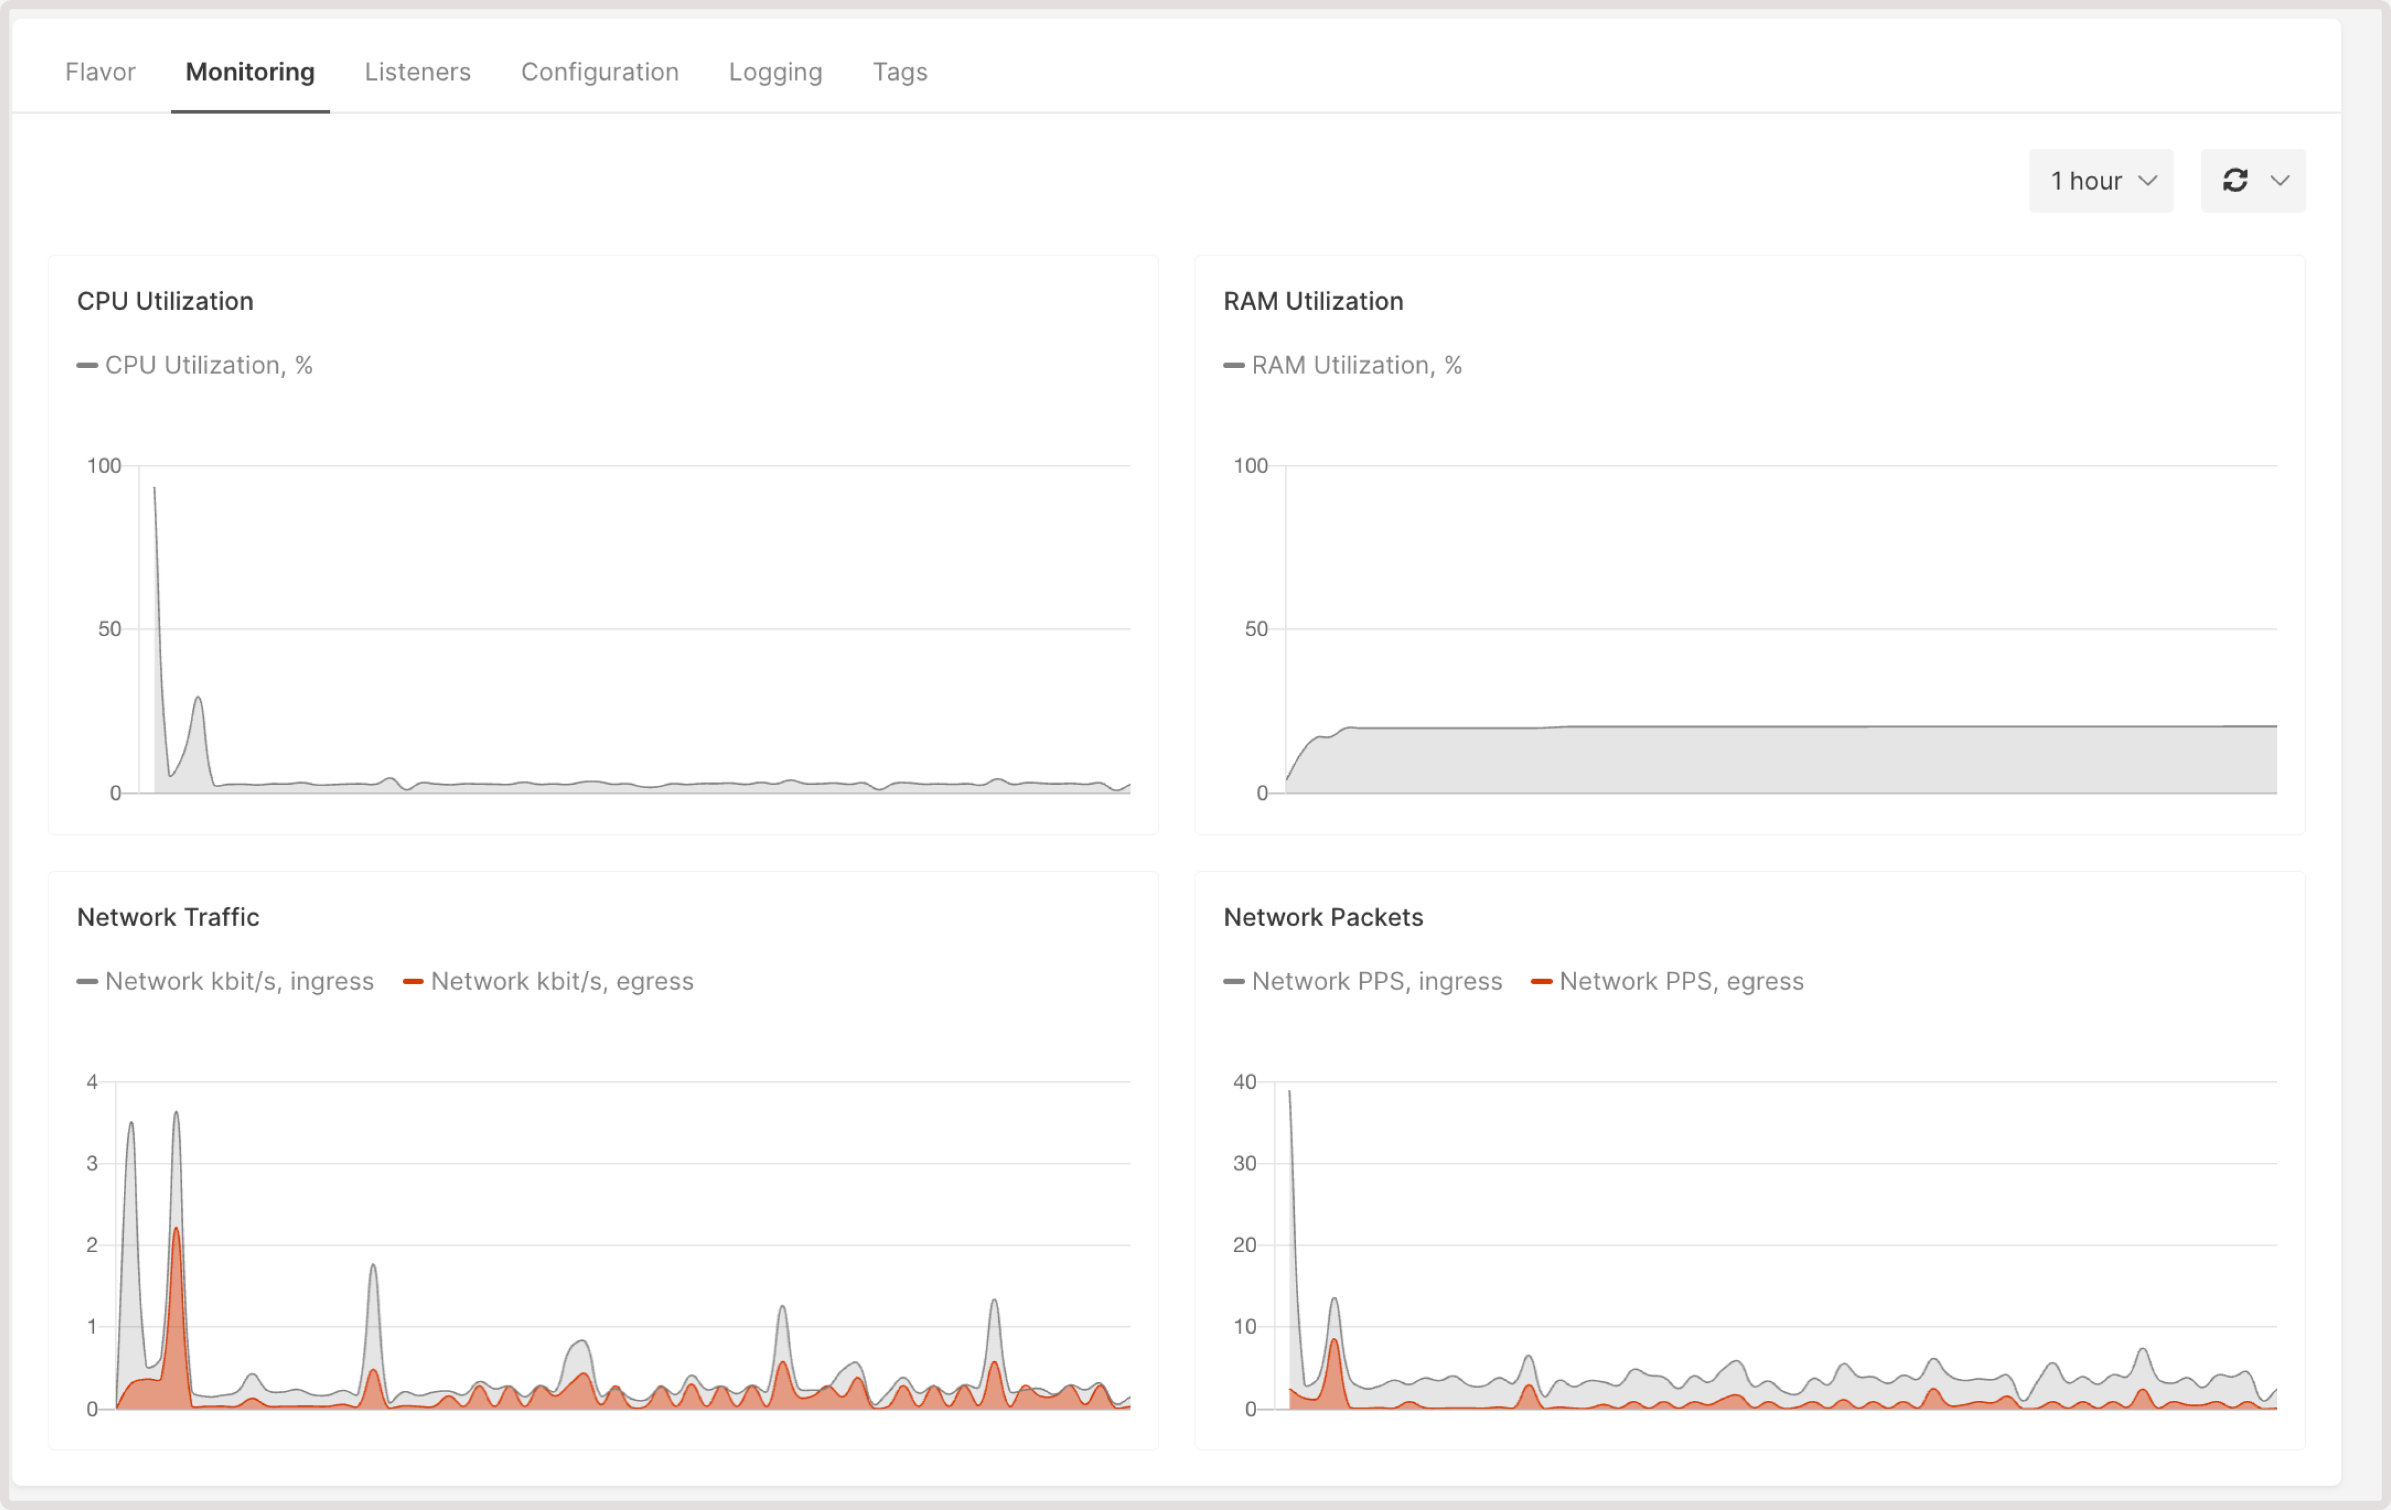Open the 1 hour time range dropdown
Screen dimensions: 2391x1510
point(2088,180)
